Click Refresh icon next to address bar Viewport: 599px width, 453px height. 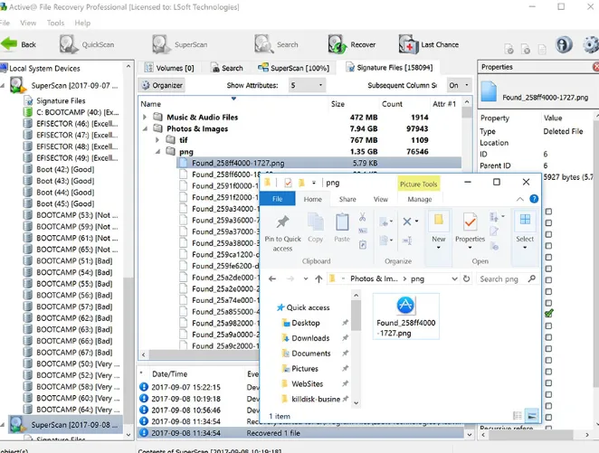pyautogui.click(x=466, y=278)
